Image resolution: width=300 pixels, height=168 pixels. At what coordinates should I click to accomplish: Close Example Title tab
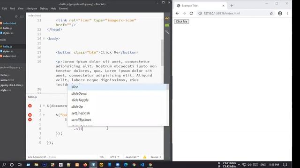pyautogui.click(x=223, y=6)
